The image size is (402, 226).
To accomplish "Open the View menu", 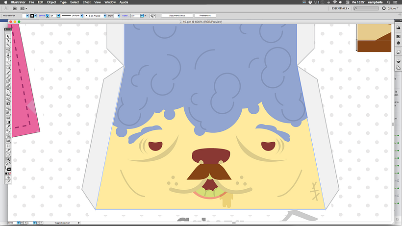I will 98,2.
